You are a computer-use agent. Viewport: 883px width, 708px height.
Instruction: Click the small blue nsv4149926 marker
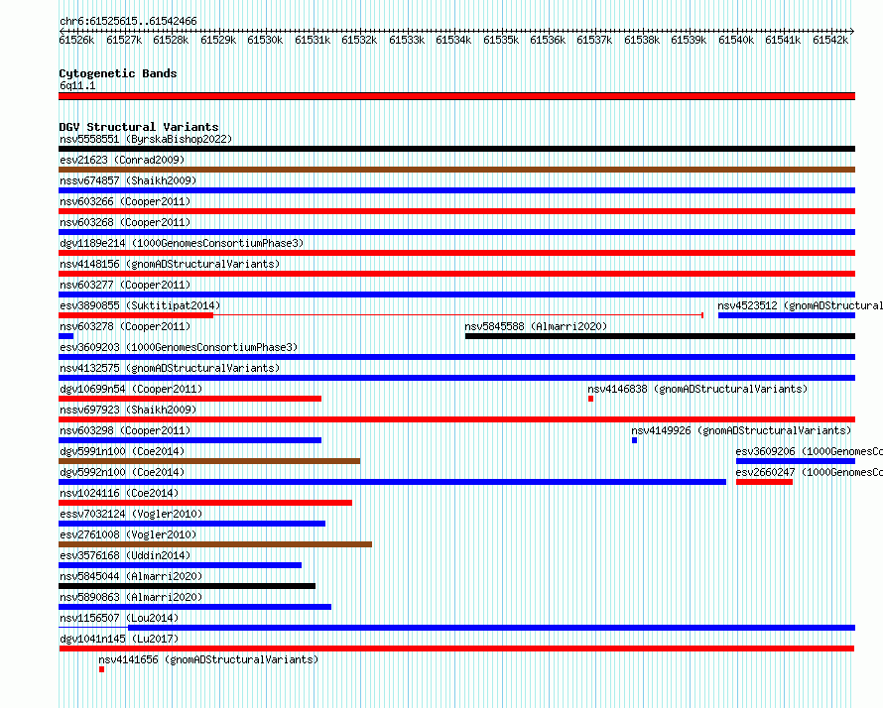635,440
